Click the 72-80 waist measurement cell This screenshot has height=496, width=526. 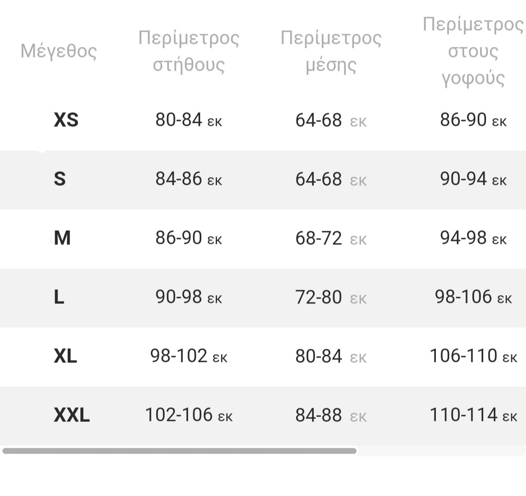331,298
